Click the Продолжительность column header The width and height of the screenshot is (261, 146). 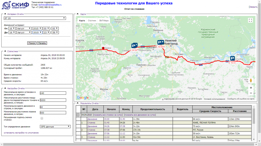coord(153,109)
